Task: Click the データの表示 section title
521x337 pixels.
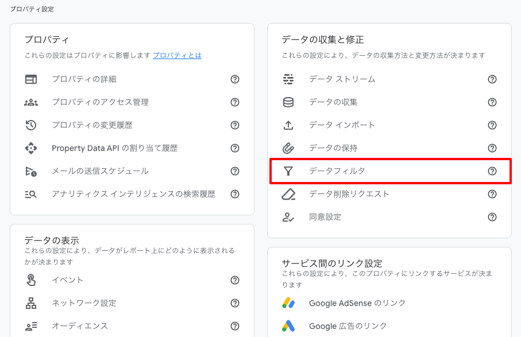Action: tap(52, 241)
